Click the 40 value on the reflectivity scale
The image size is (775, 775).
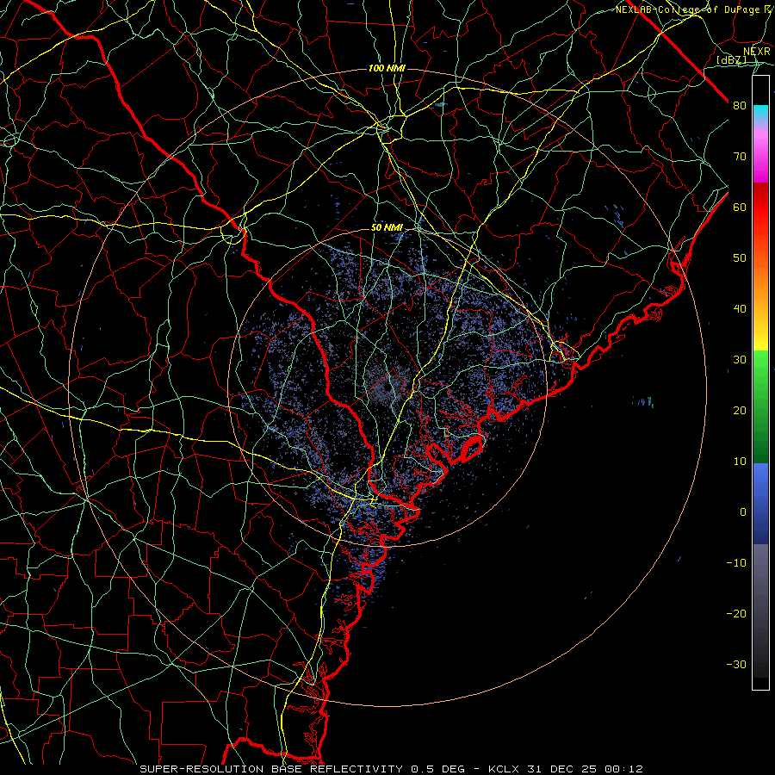[x=740, y=309]
